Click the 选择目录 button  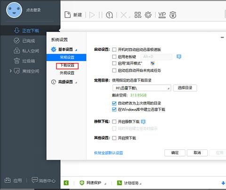(185, 88)
